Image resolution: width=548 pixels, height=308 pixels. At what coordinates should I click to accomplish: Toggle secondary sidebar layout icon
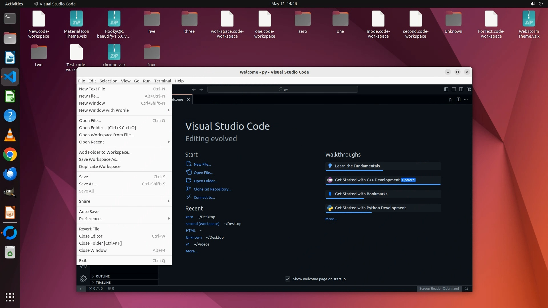pos(461,89)
